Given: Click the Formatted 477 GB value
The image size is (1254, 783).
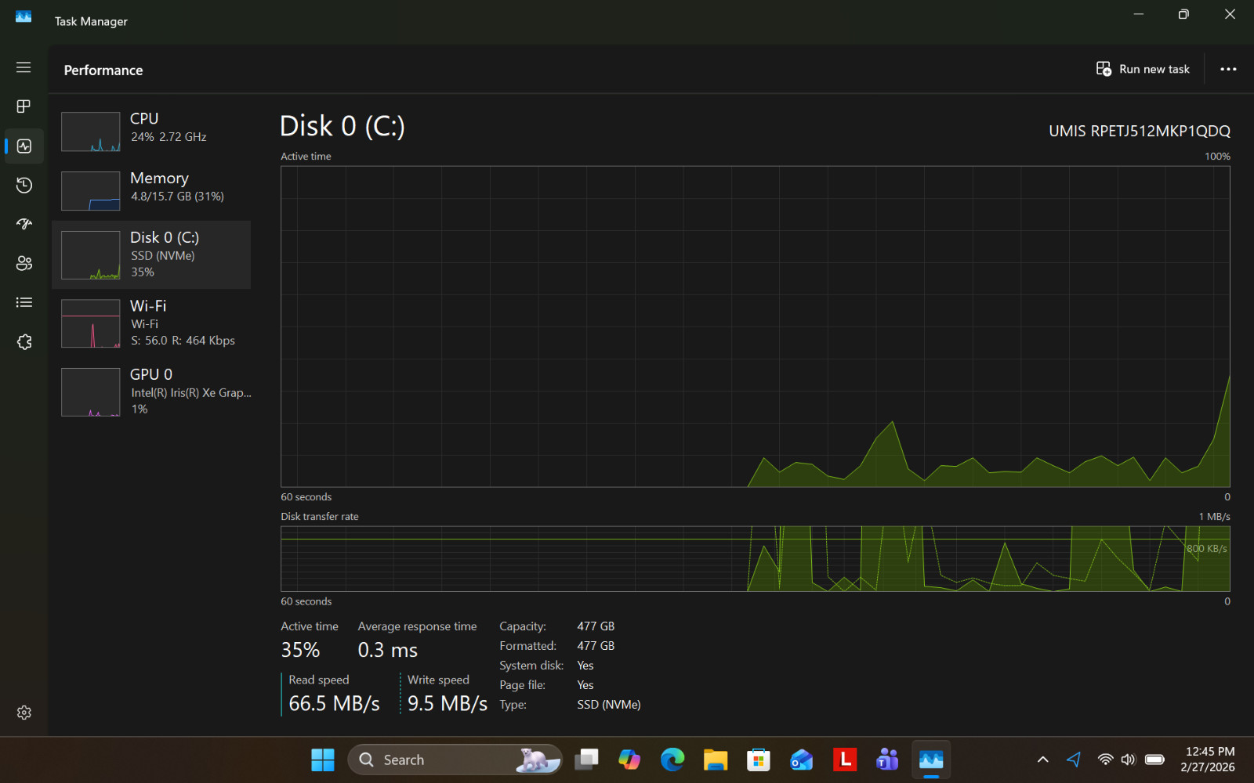Looking at the screenshot, I should 596,646.
